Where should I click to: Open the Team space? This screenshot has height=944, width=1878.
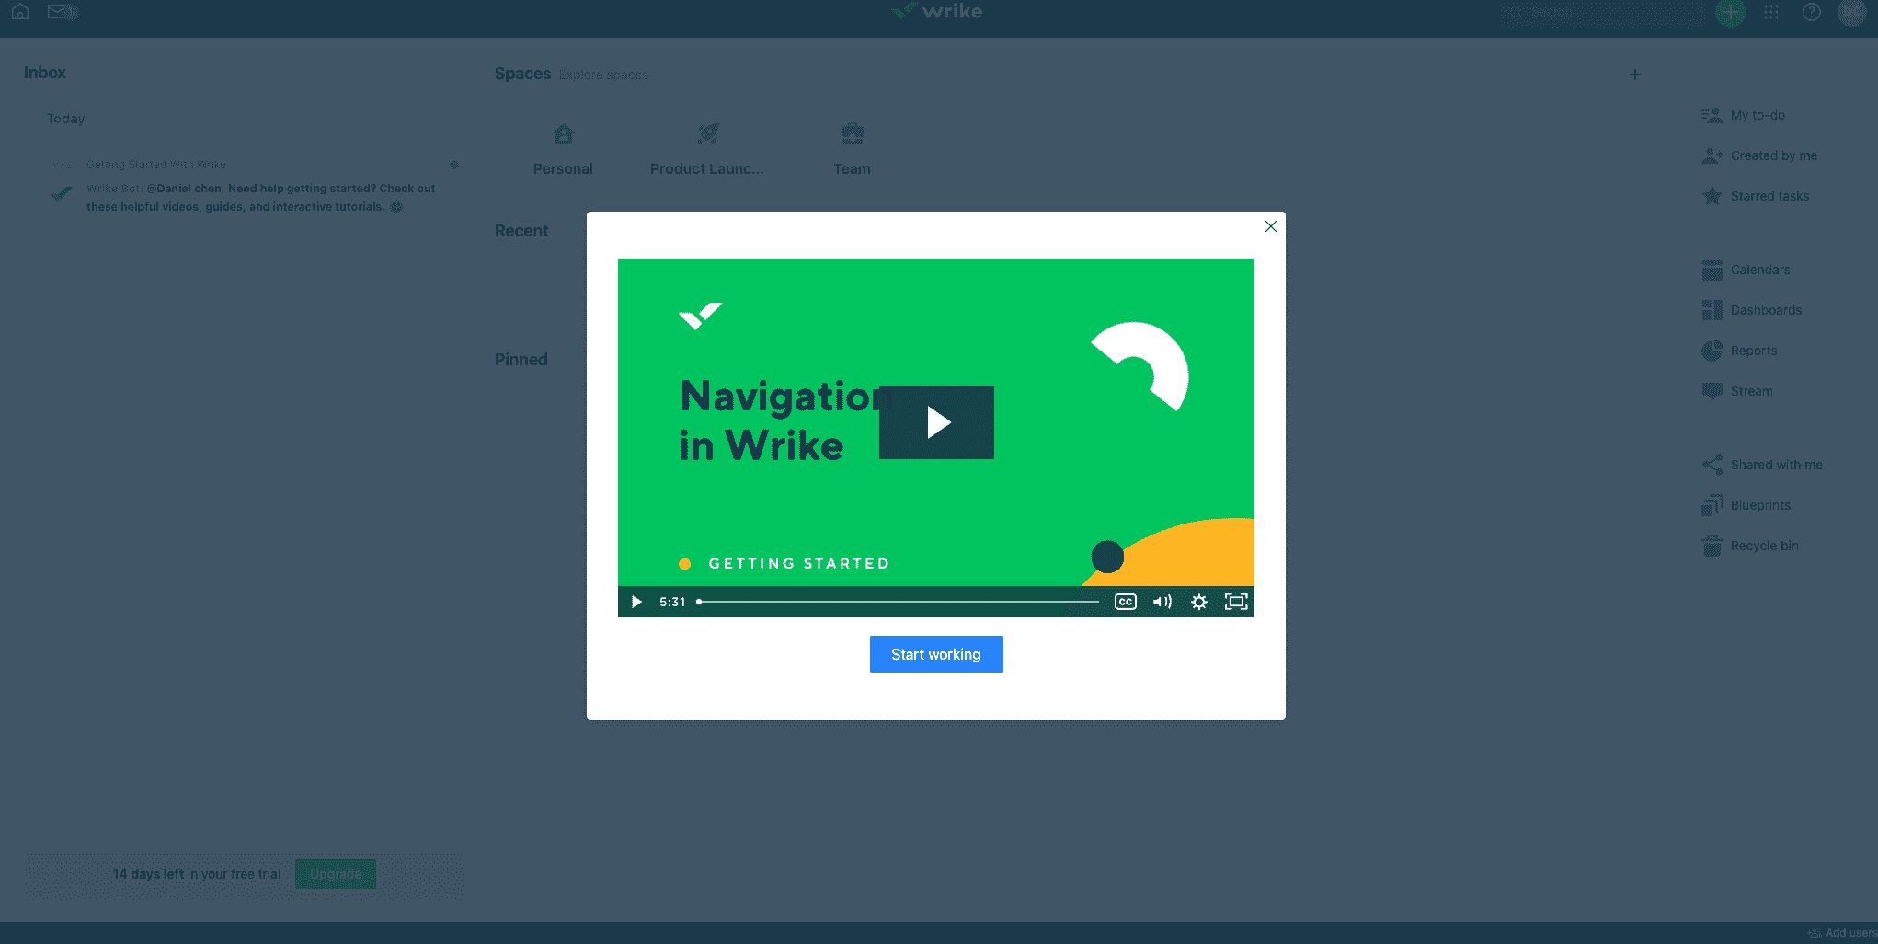852,149
